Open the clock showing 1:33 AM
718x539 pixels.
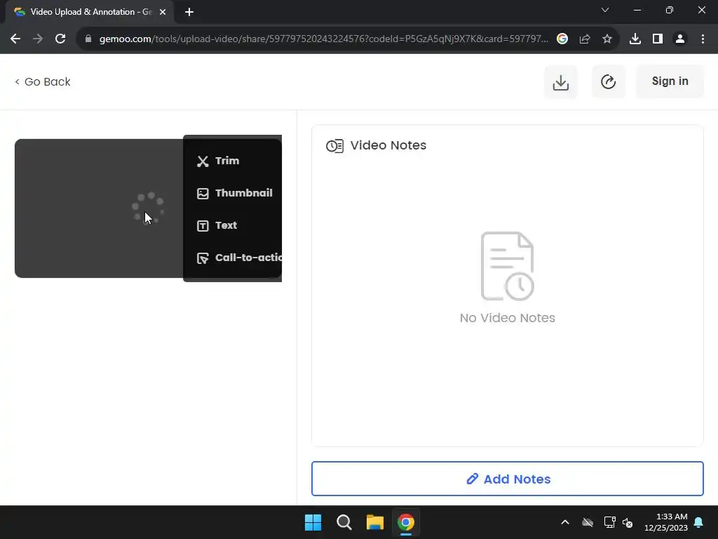point(666,522)
